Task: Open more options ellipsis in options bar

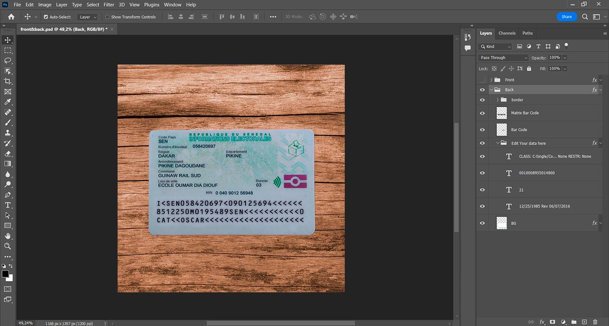Action: click(x=273, y=17)
